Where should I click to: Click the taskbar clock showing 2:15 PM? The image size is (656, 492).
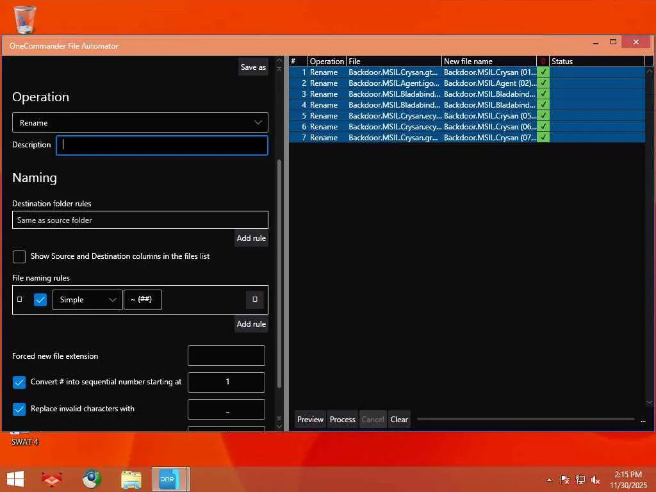628,479
